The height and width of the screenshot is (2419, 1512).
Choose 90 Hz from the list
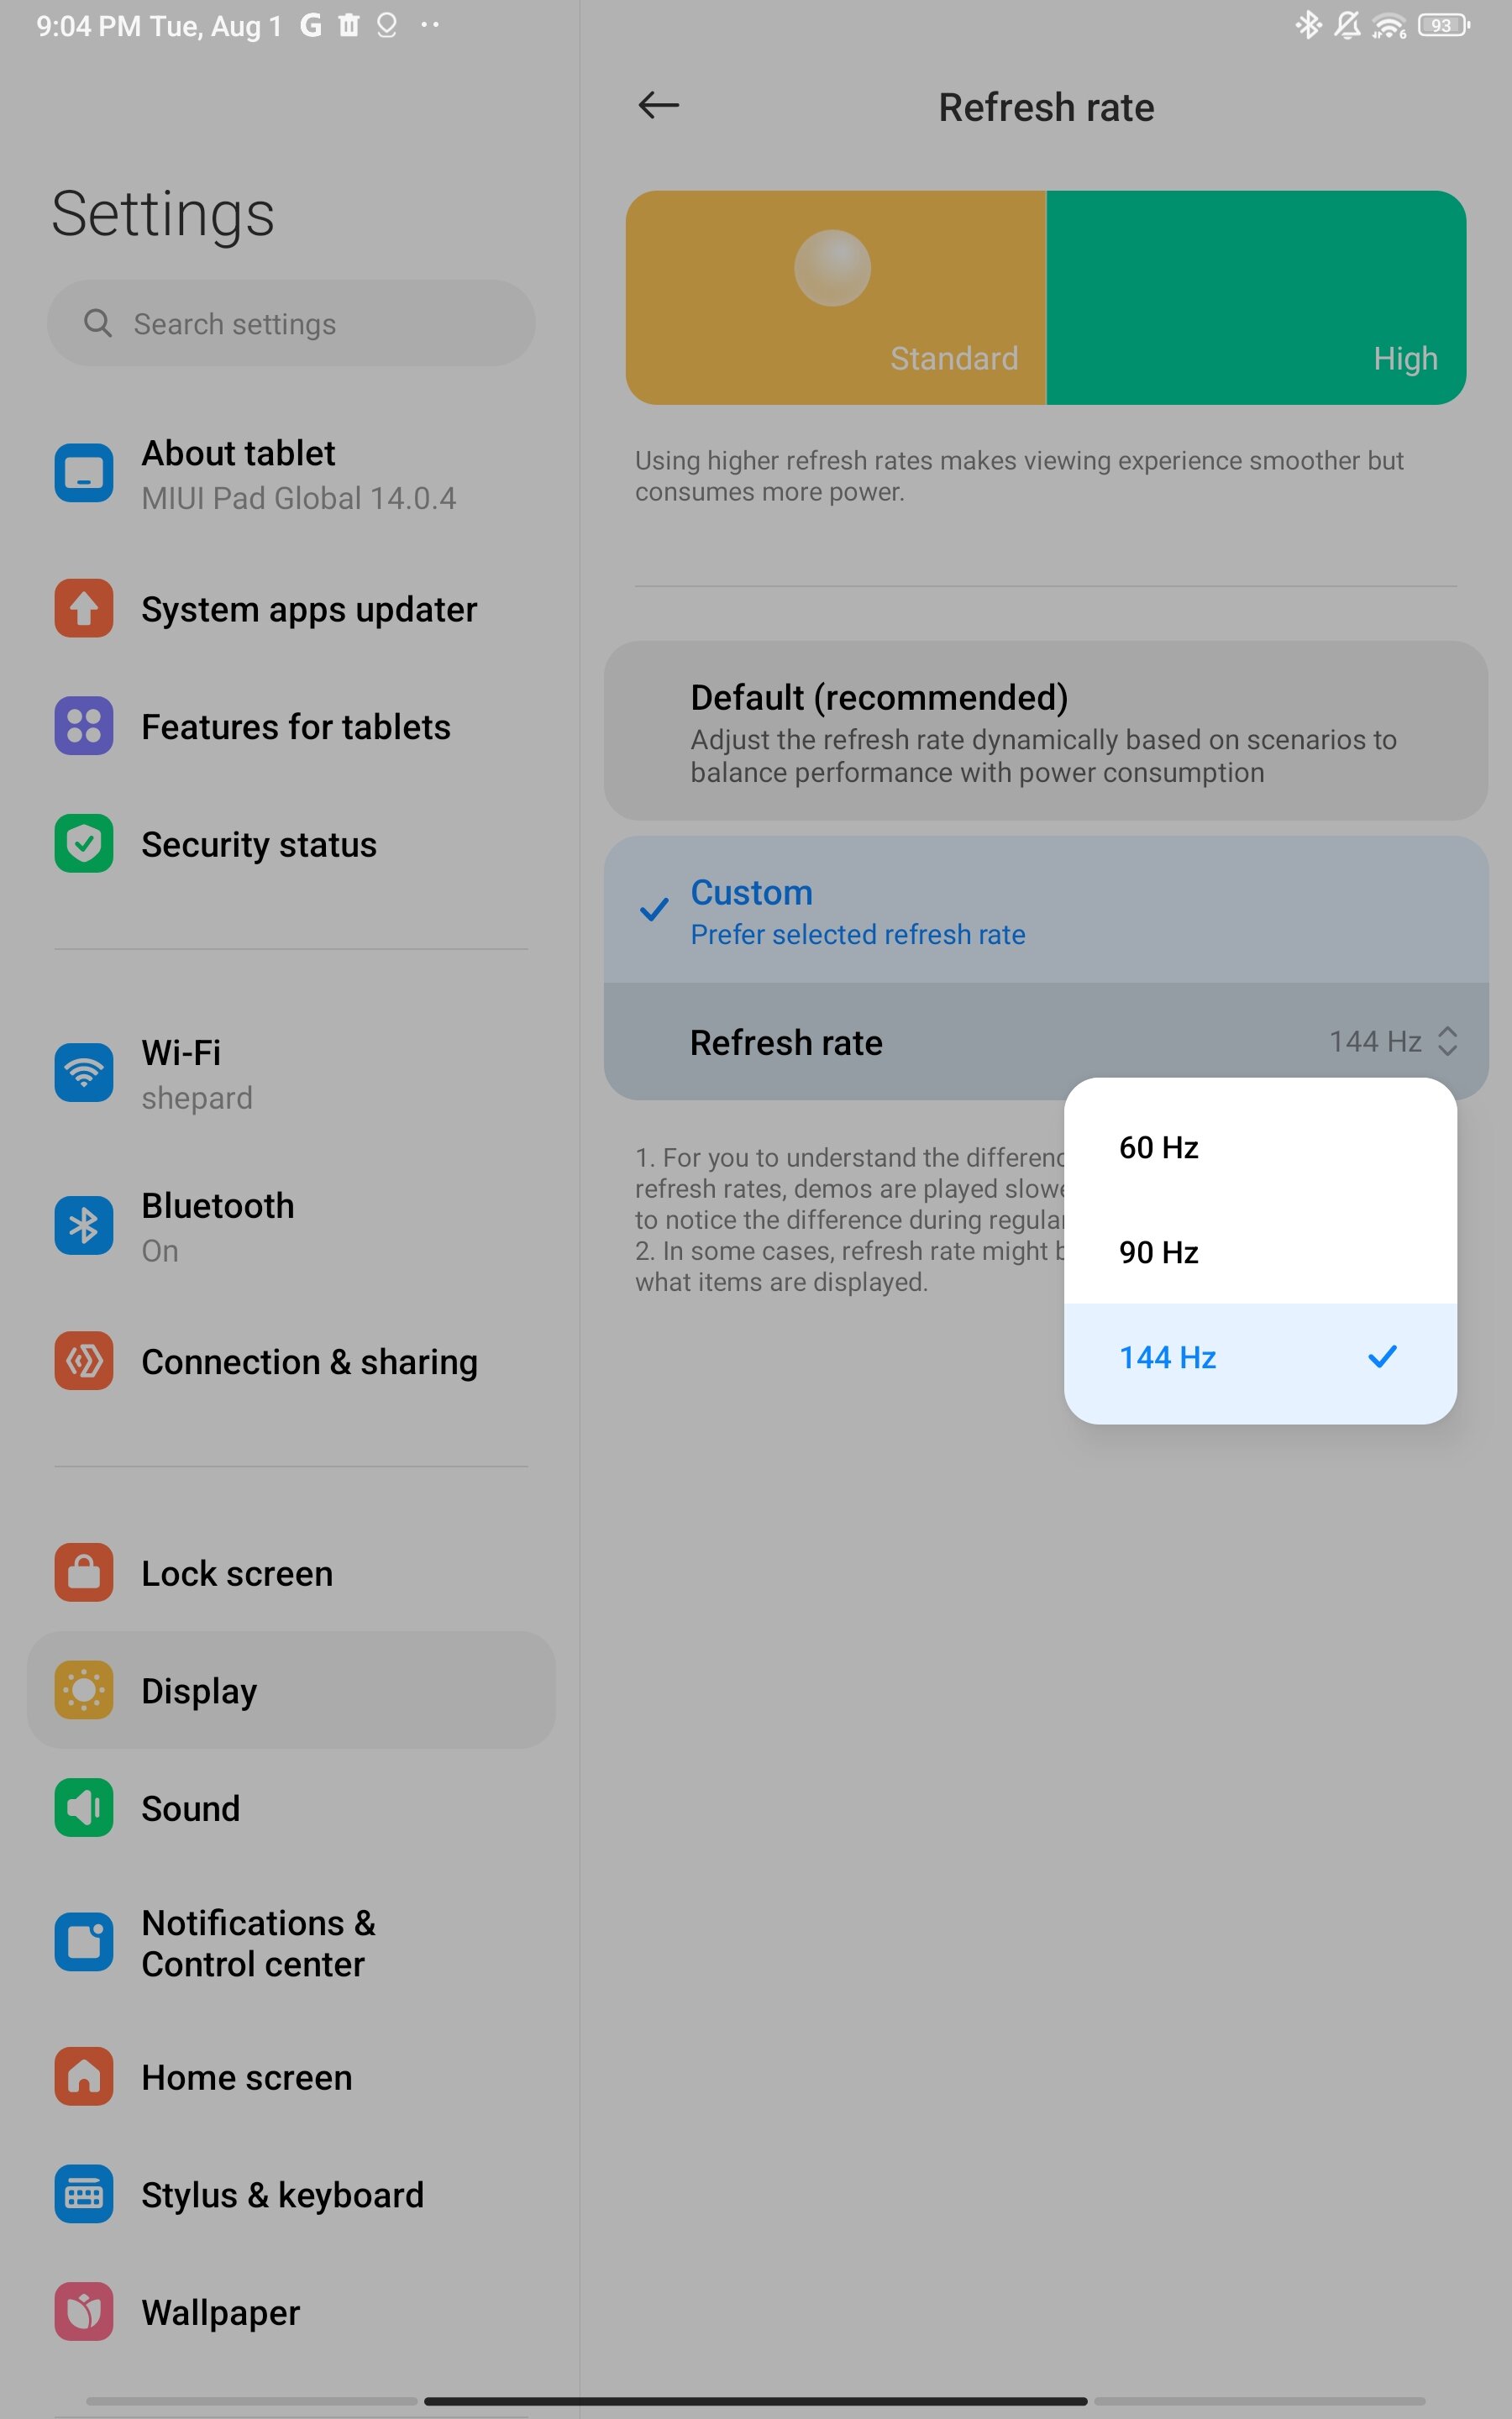coord(1260,1252)
